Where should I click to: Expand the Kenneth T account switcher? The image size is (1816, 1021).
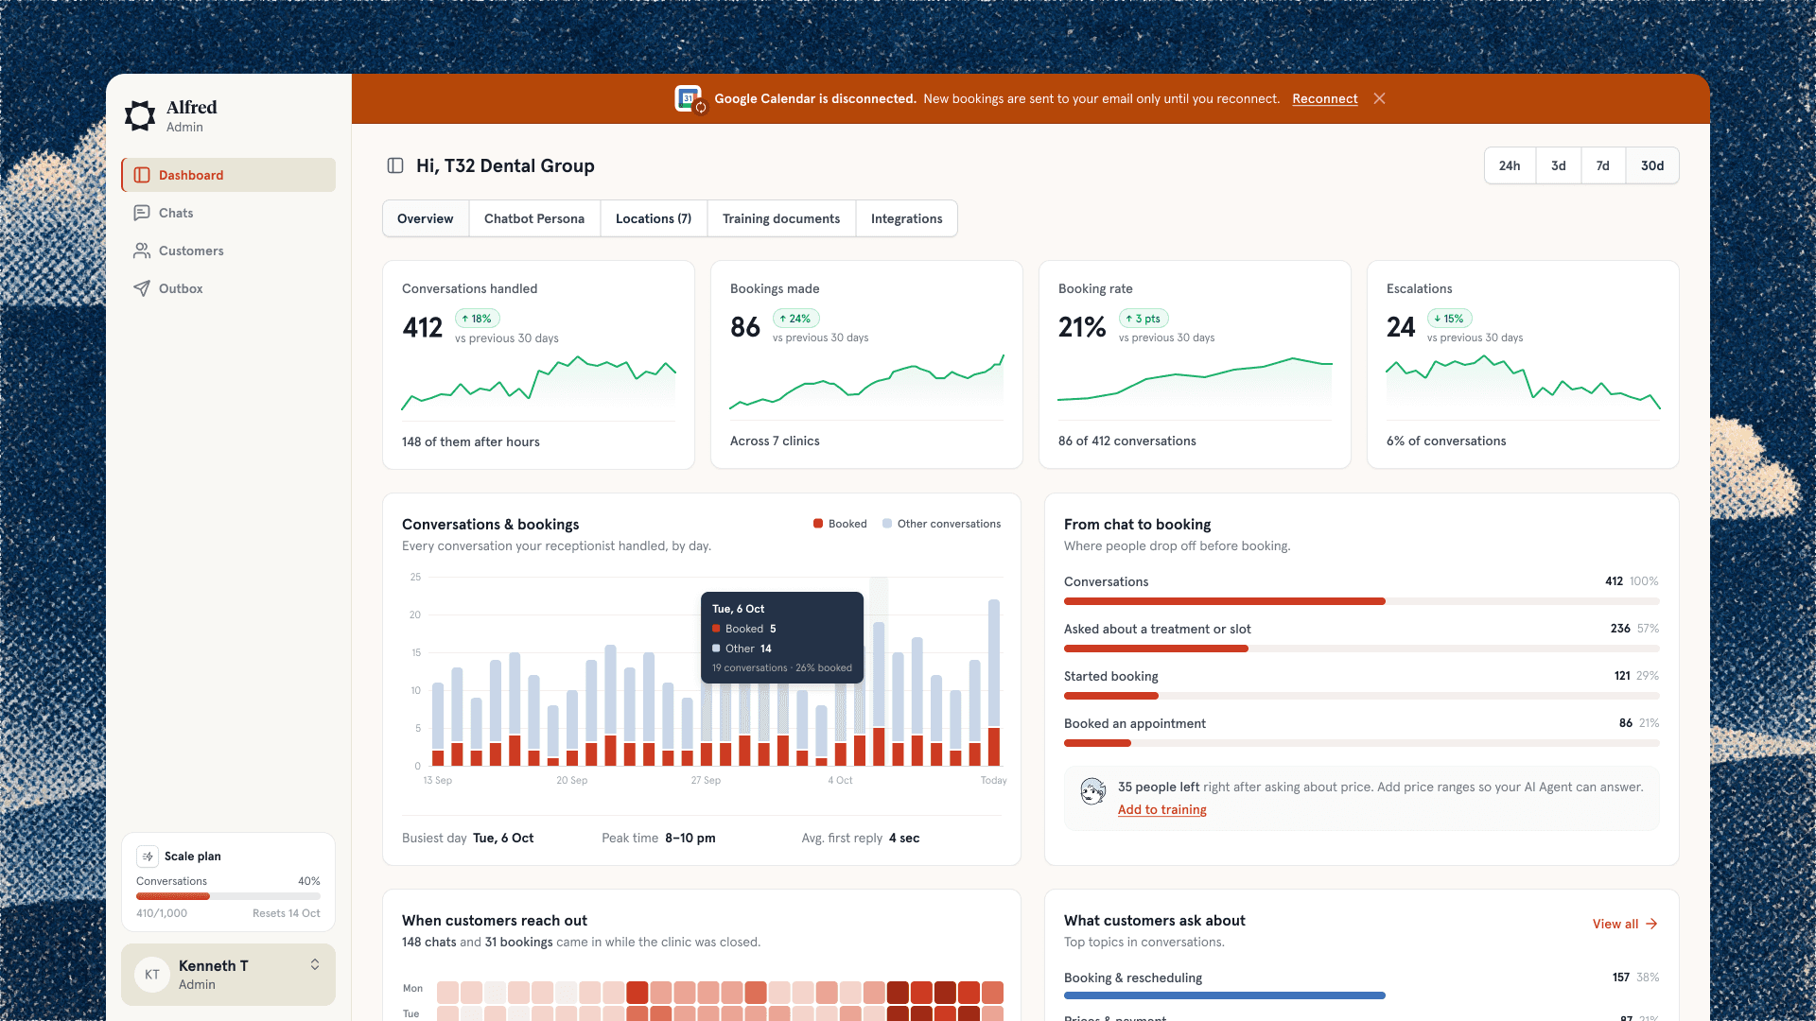tap(315, 964)
